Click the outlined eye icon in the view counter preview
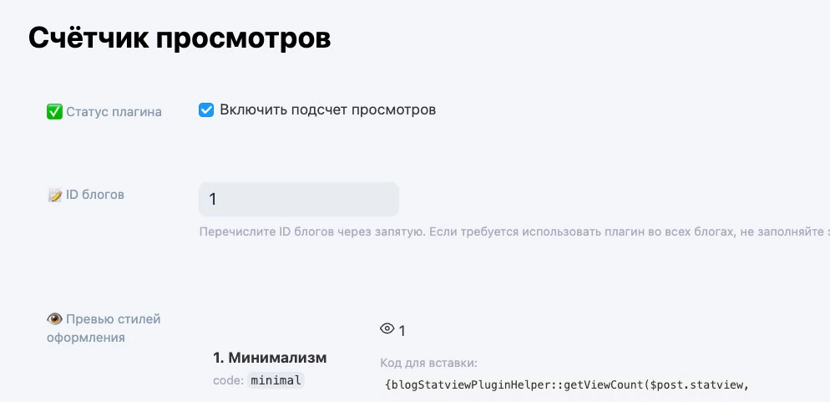 coord(387,329)
